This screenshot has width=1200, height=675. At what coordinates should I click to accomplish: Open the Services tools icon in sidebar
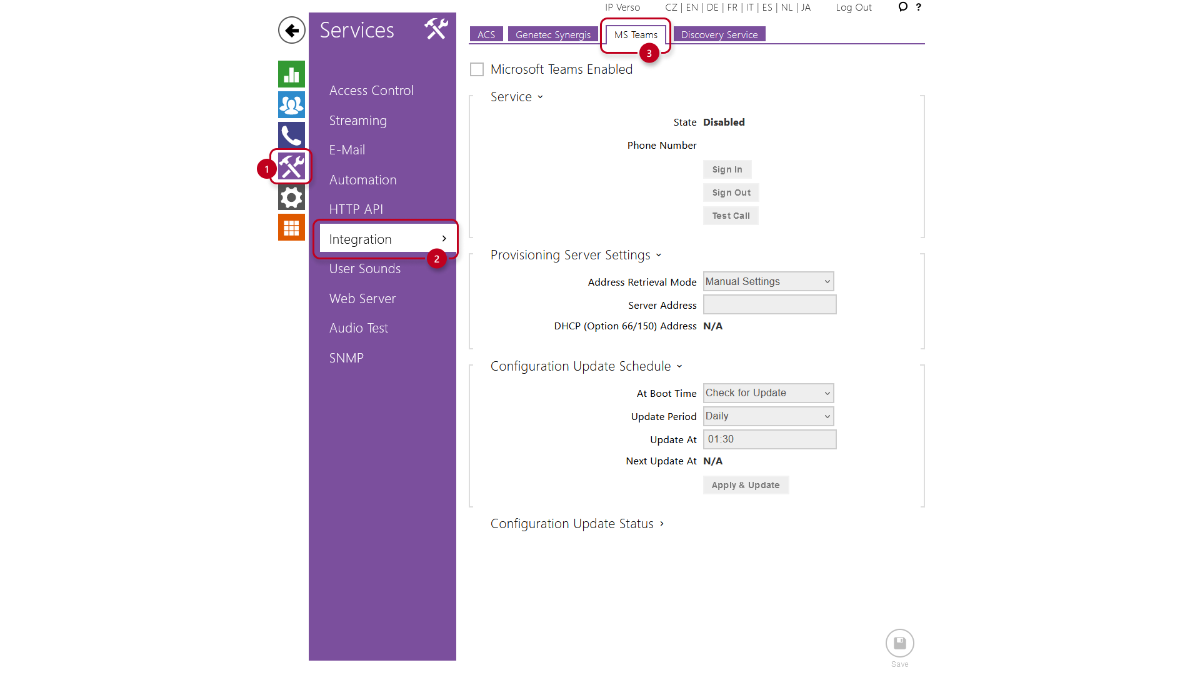point(291,166)
